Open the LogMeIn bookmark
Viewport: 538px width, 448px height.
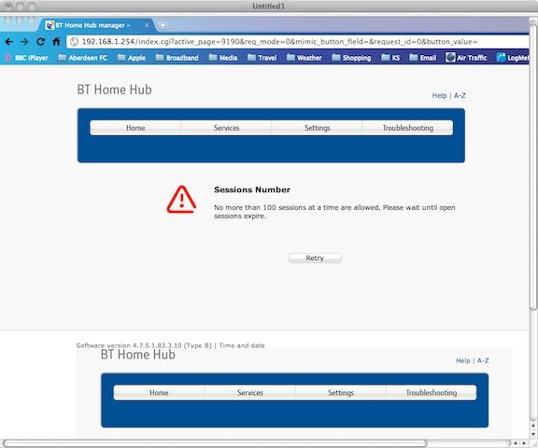513,58
